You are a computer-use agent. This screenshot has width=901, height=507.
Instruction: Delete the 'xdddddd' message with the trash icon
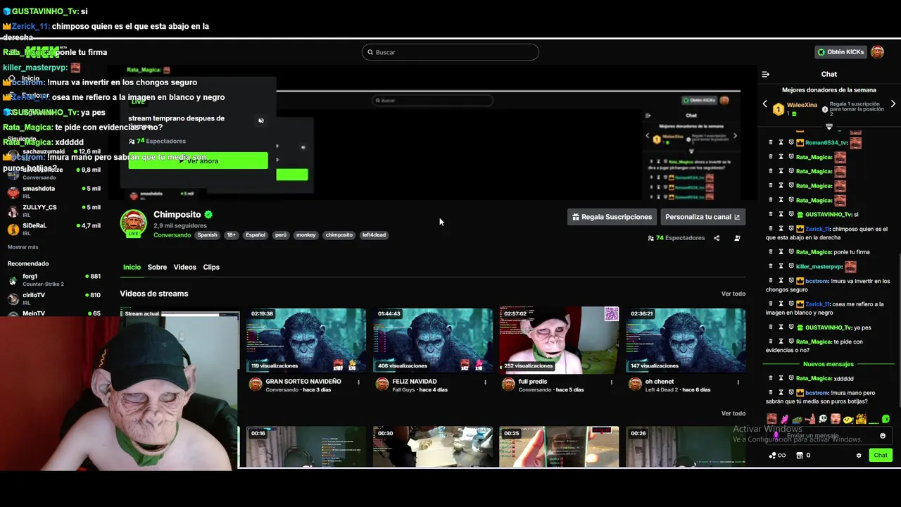[x=771, y=378]
